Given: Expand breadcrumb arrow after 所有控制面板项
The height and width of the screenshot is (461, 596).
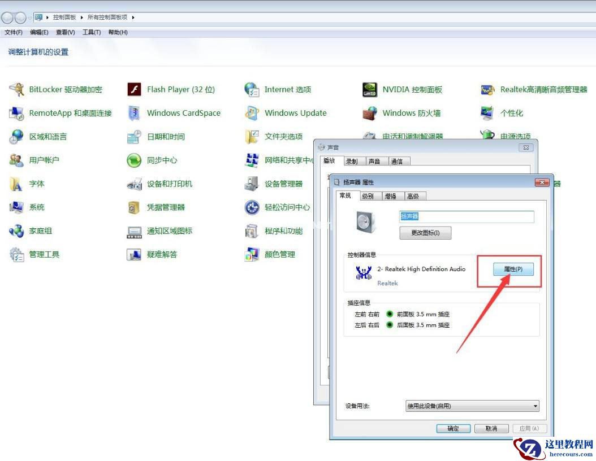Looking at the screenshot, I should click(x=133, y=18).
